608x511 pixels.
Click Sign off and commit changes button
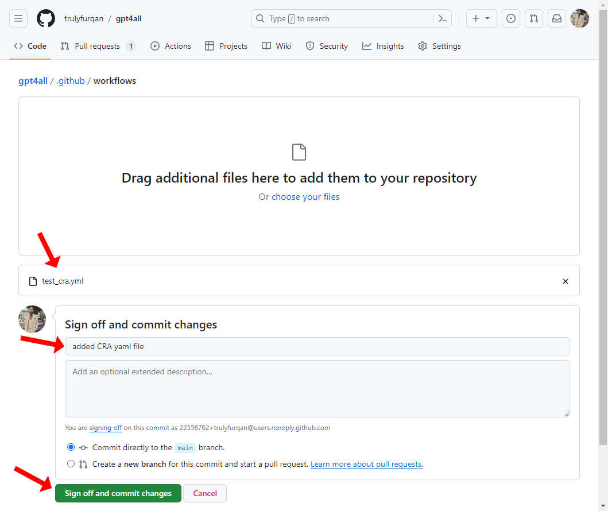point(118,493)
